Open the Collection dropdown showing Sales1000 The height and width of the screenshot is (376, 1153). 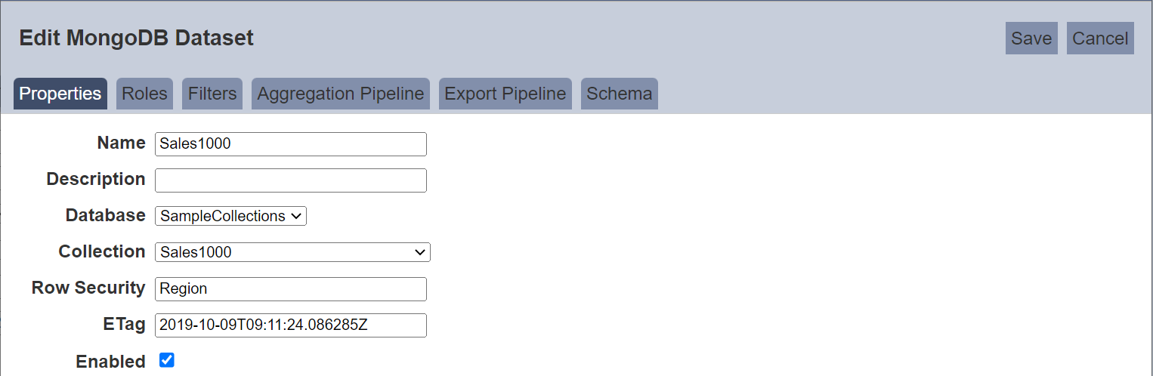pos(292,252)
